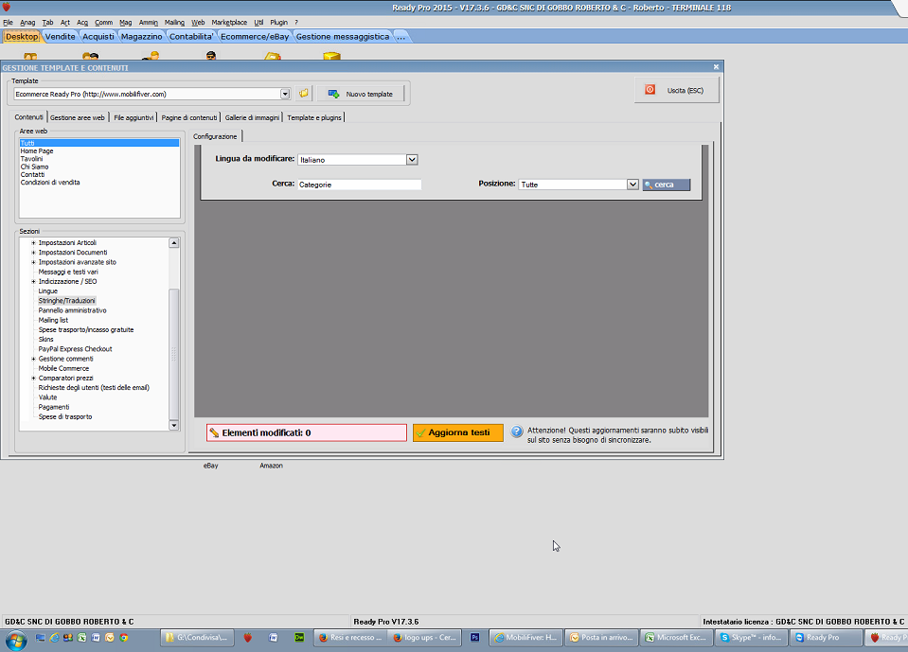Image resolution: width=908 pixels, height=652 pixels.
Task: Select Richieste degli utenti section
Action: (94, 388)
